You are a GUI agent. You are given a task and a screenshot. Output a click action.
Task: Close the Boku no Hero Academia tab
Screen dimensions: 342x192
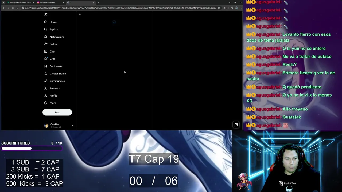(x=33, y=2)
